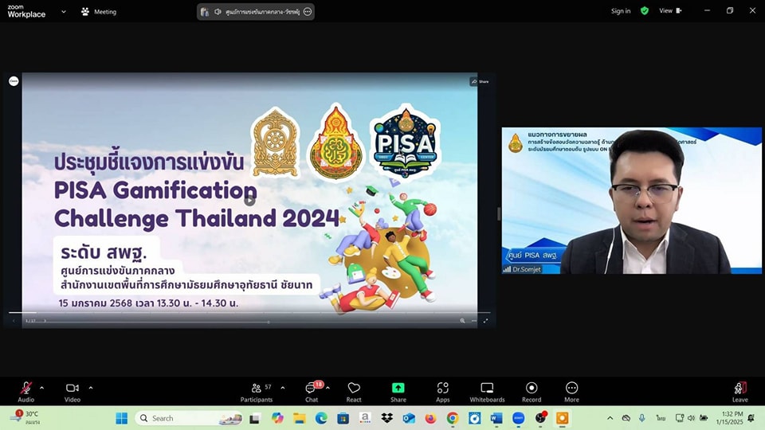765x430 pixels.
Task: Expand the Audio options caret
Action: click(x=42, y=388)
